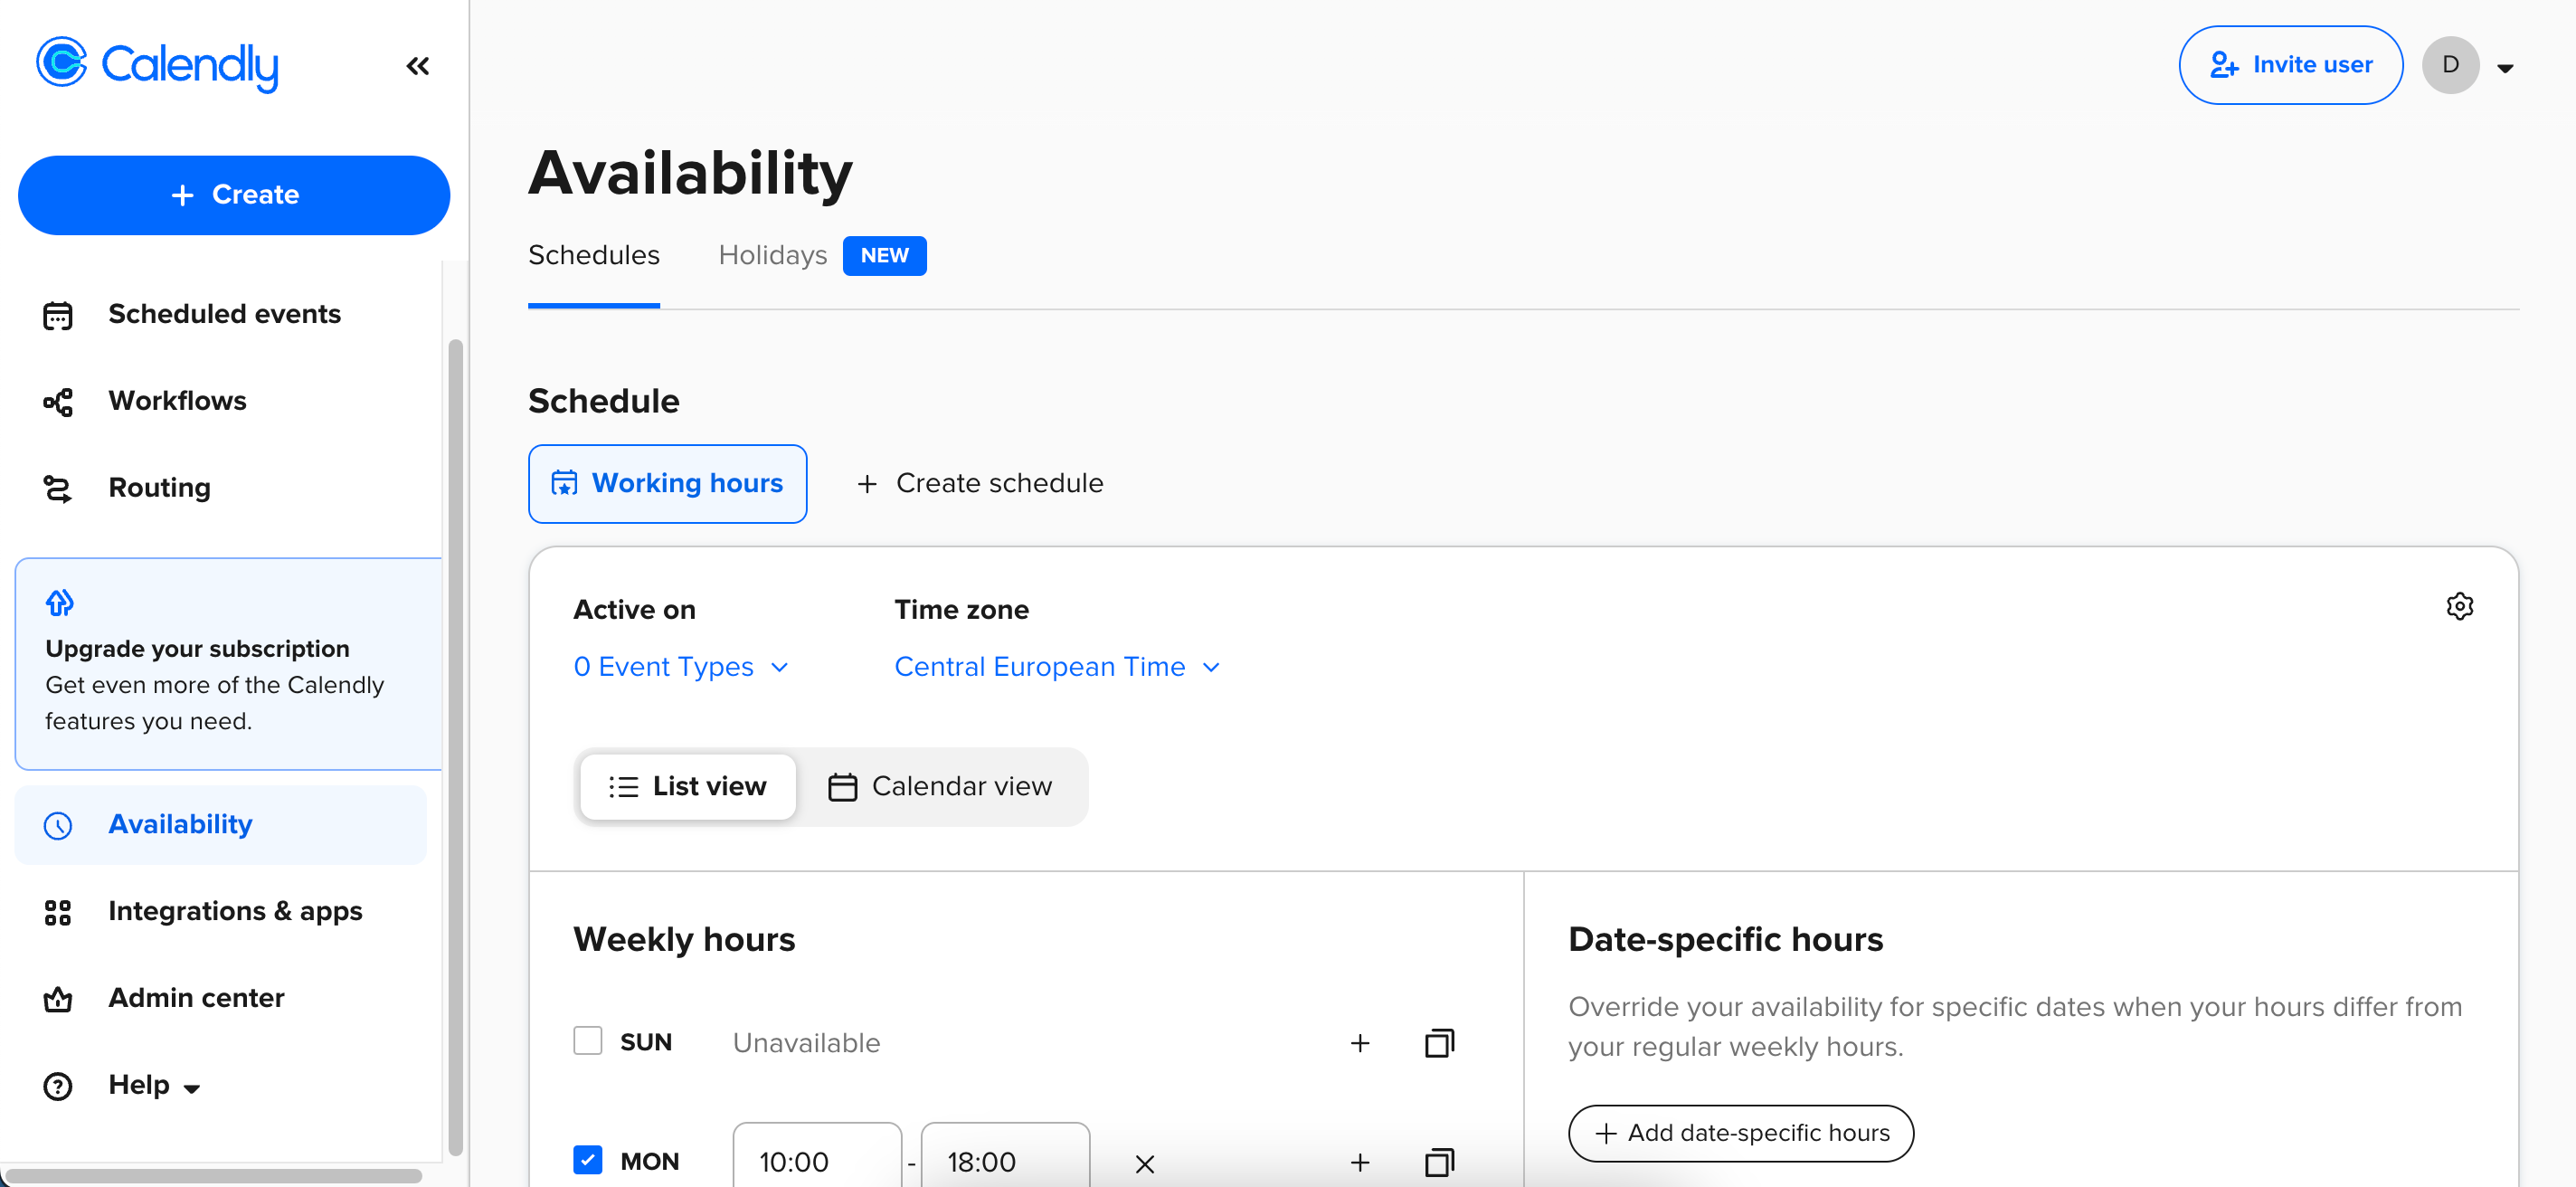Click copy hours icon for Monday
The image size is (2576, 1187).
(x=1438, y=1162)
